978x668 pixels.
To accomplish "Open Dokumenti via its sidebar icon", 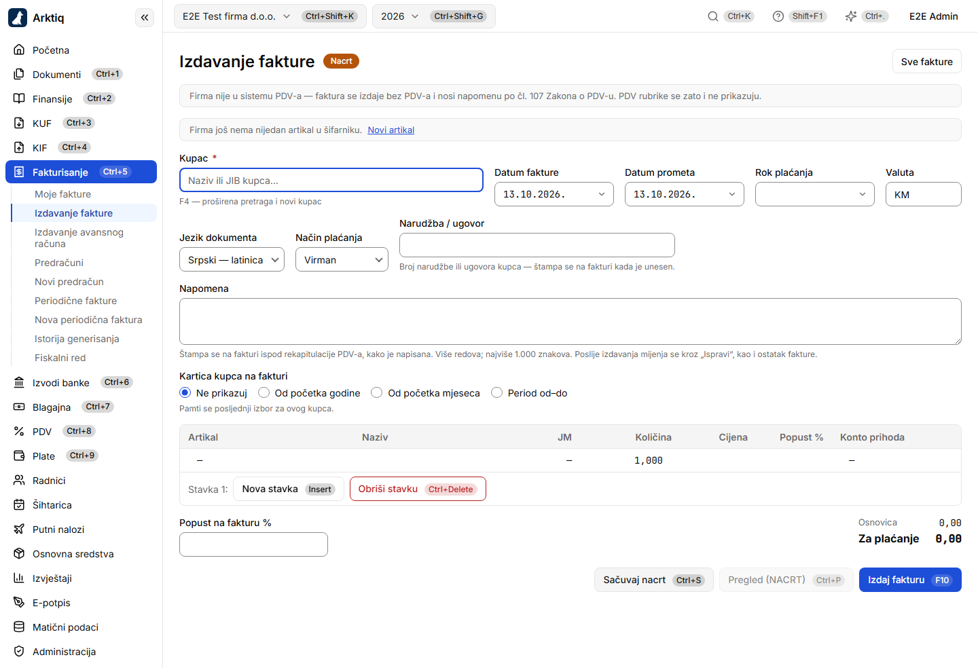I will [19, 74].
